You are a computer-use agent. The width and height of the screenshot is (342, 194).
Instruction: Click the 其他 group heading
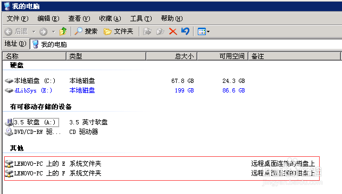pos(16,148)
